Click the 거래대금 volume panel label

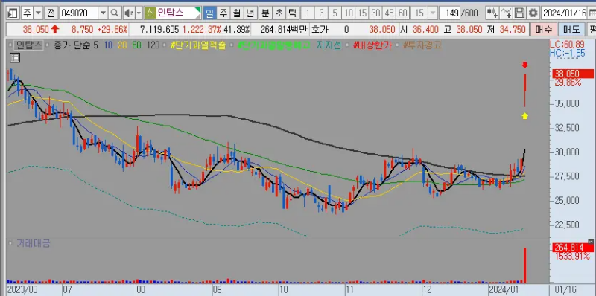33,244
